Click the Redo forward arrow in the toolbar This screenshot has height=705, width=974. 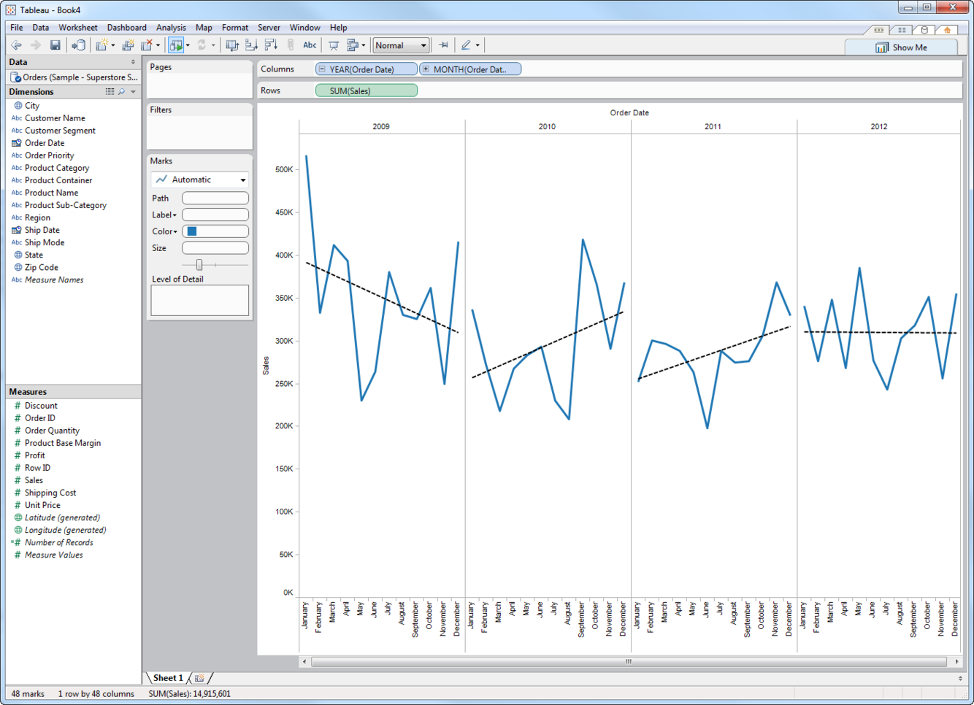point(35,45)
